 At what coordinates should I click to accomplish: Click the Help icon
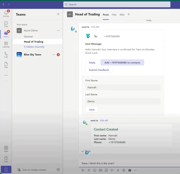(6, 159)
